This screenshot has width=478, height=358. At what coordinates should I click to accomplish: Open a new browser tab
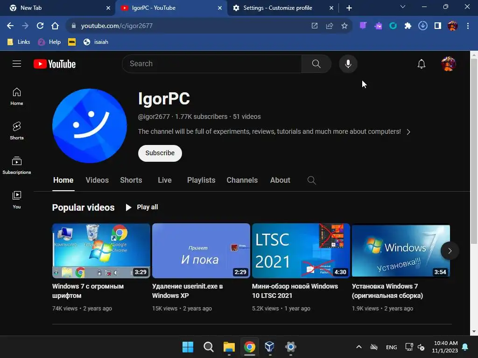(349, 8)
